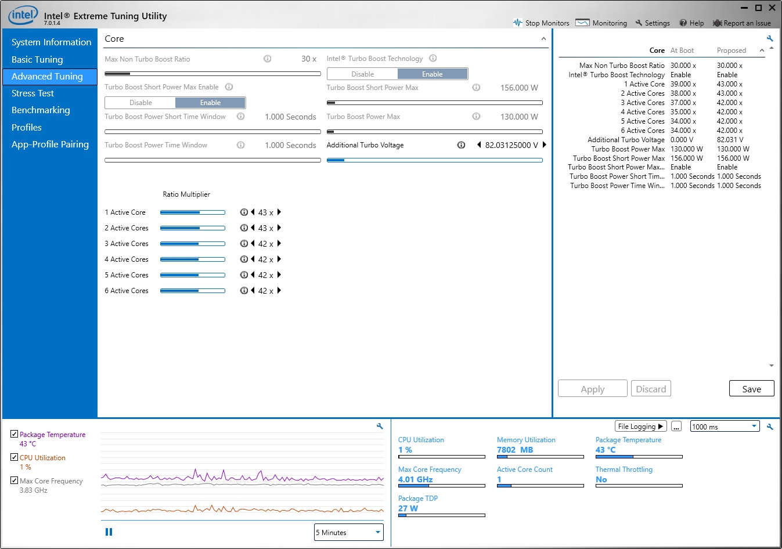The image size is (782, 549).
Task: Adjust Turbo Boost Short Power Max slider
Action: pos(434,103)
